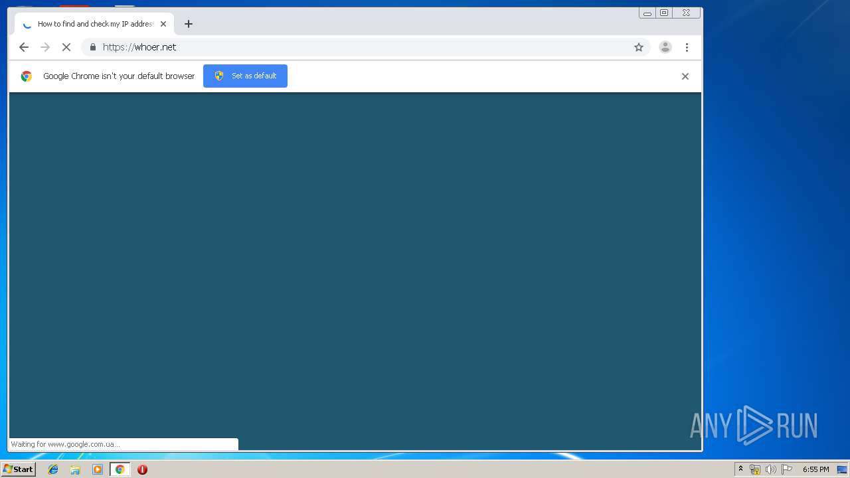Select the 'How to find and check my IP' tab

(94, 24)
